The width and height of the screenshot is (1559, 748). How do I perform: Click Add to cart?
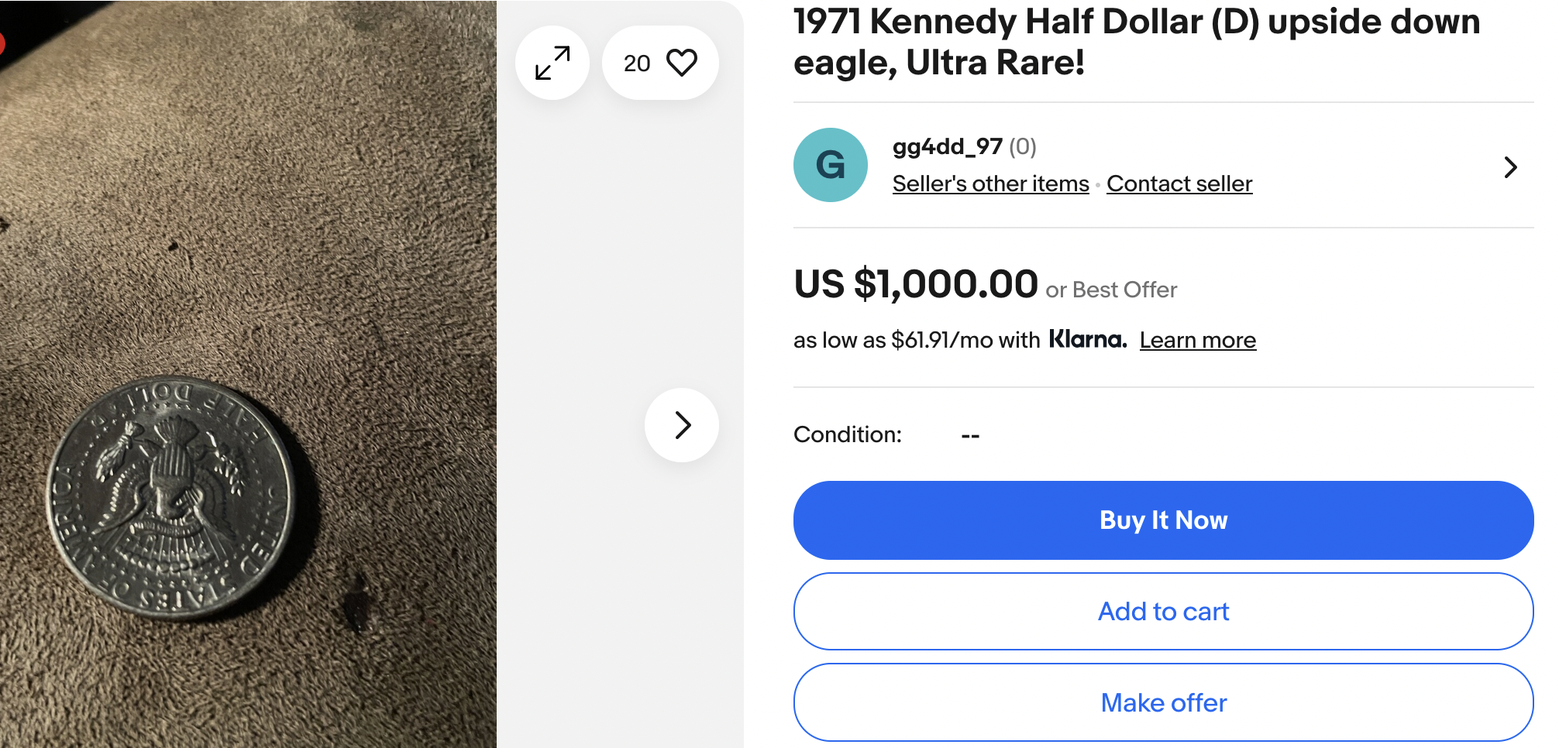(1163, 611)
